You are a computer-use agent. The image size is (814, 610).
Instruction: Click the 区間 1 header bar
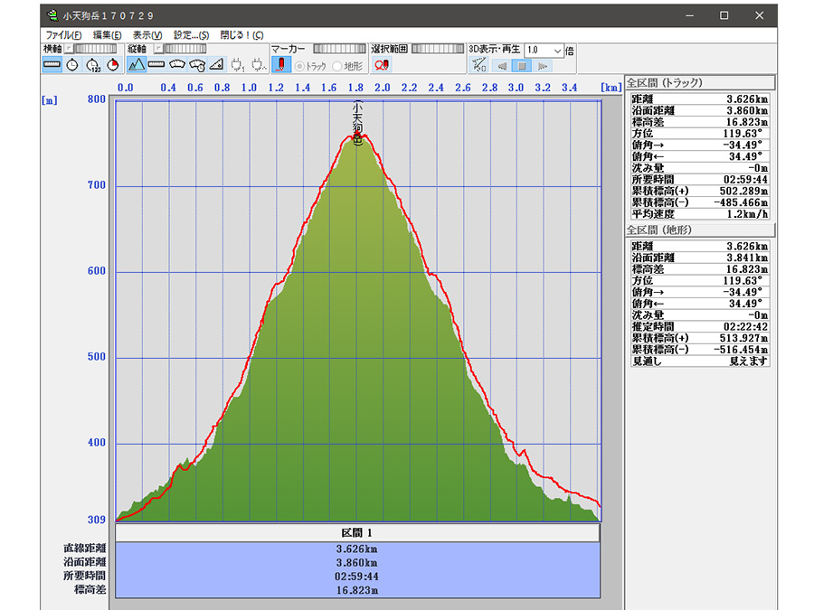[357, 533]
